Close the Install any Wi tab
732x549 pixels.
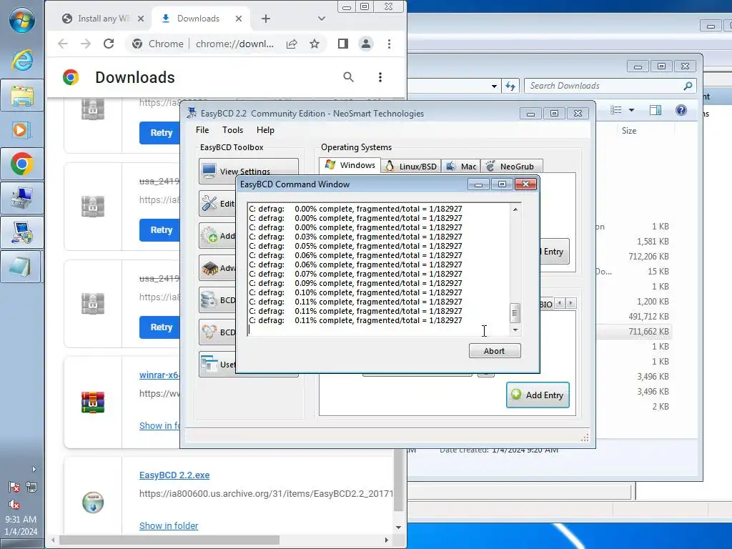click(141, 19)
